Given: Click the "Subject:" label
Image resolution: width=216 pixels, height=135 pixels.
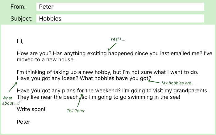Looking at the screenshot, I should coord(21,18).
